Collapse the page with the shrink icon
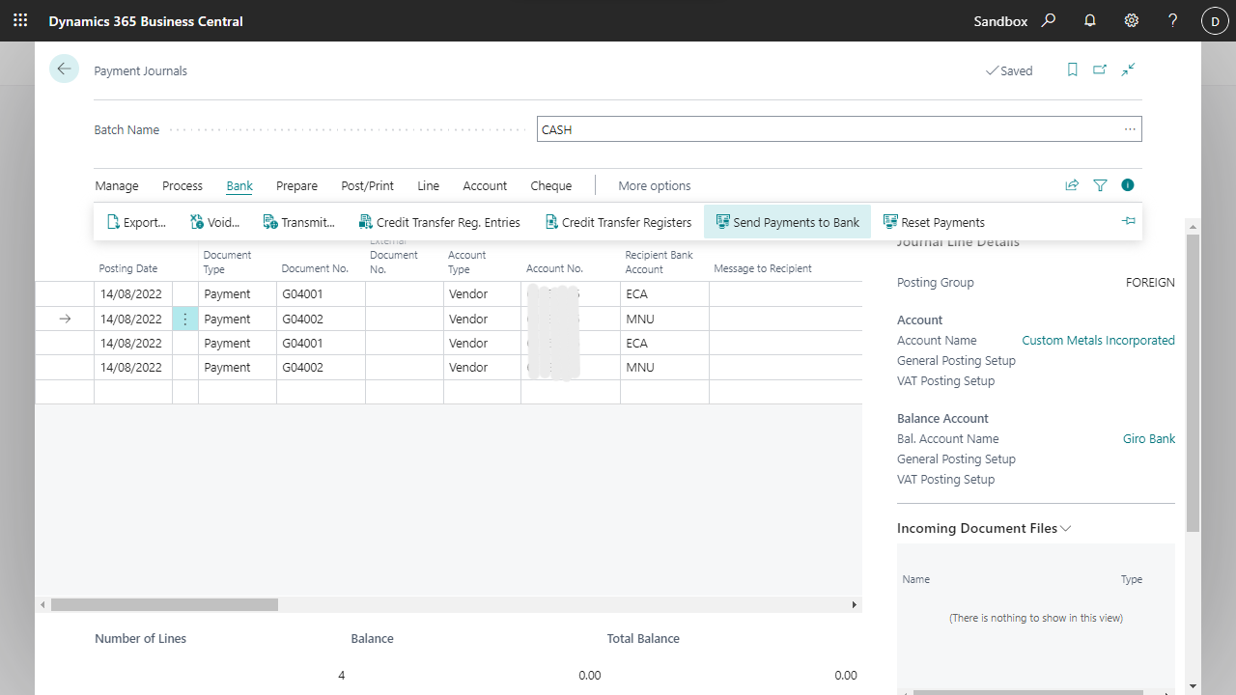This screenshot has width=1236, height=695. pyautogui.click(x=1128, y=69)
